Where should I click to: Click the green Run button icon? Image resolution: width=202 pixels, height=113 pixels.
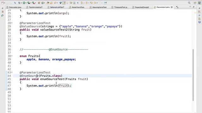click(24, 3)
